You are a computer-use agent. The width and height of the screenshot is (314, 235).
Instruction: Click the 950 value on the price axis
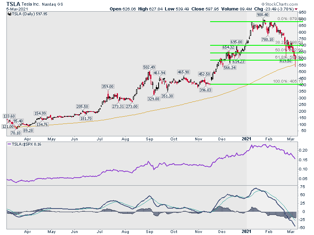(x=302, y=12)
